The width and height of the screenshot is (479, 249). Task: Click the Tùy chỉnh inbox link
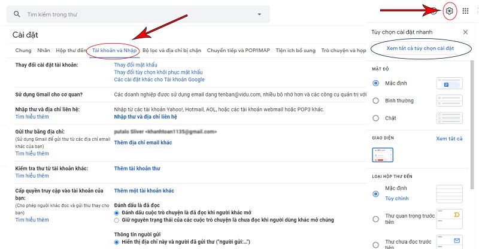pyautogui.click(x=396, y=198)
